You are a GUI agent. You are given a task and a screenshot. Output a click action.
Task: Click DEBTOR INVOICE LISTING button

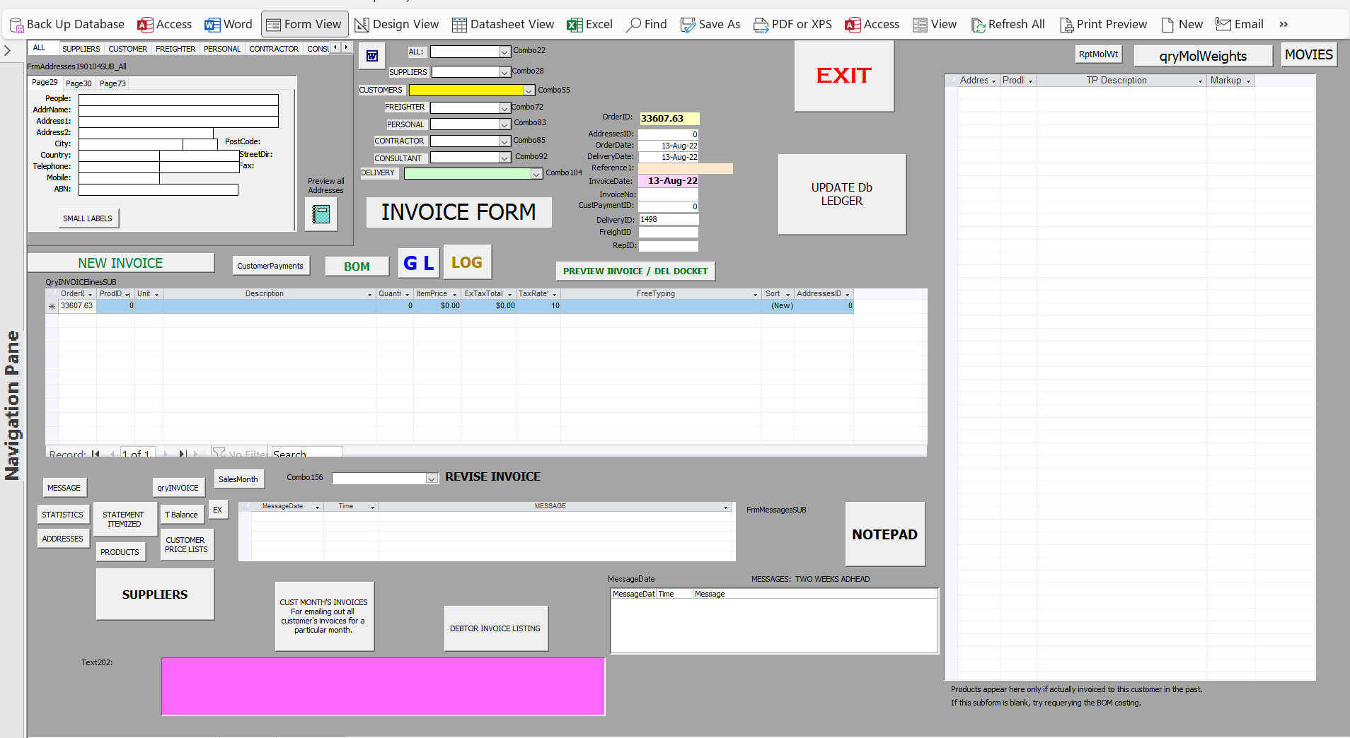click(x=495, y=628)
